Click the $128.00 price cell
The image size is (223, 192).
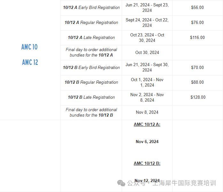[198, 97]
